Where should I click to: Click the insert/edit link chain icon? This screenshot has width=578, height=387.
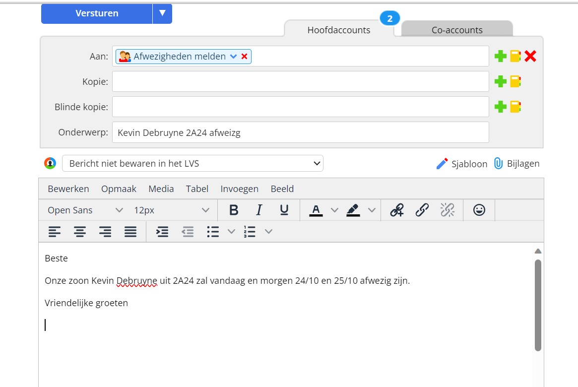[x=422, y=210]
